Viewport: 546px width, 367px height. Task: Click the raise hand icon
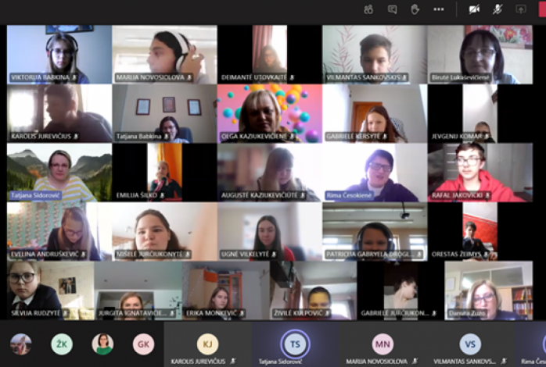pos(415,9)
